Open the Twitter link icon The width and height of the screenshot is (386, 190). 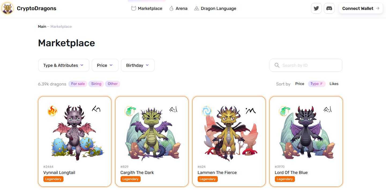click(x=316, y=8)
